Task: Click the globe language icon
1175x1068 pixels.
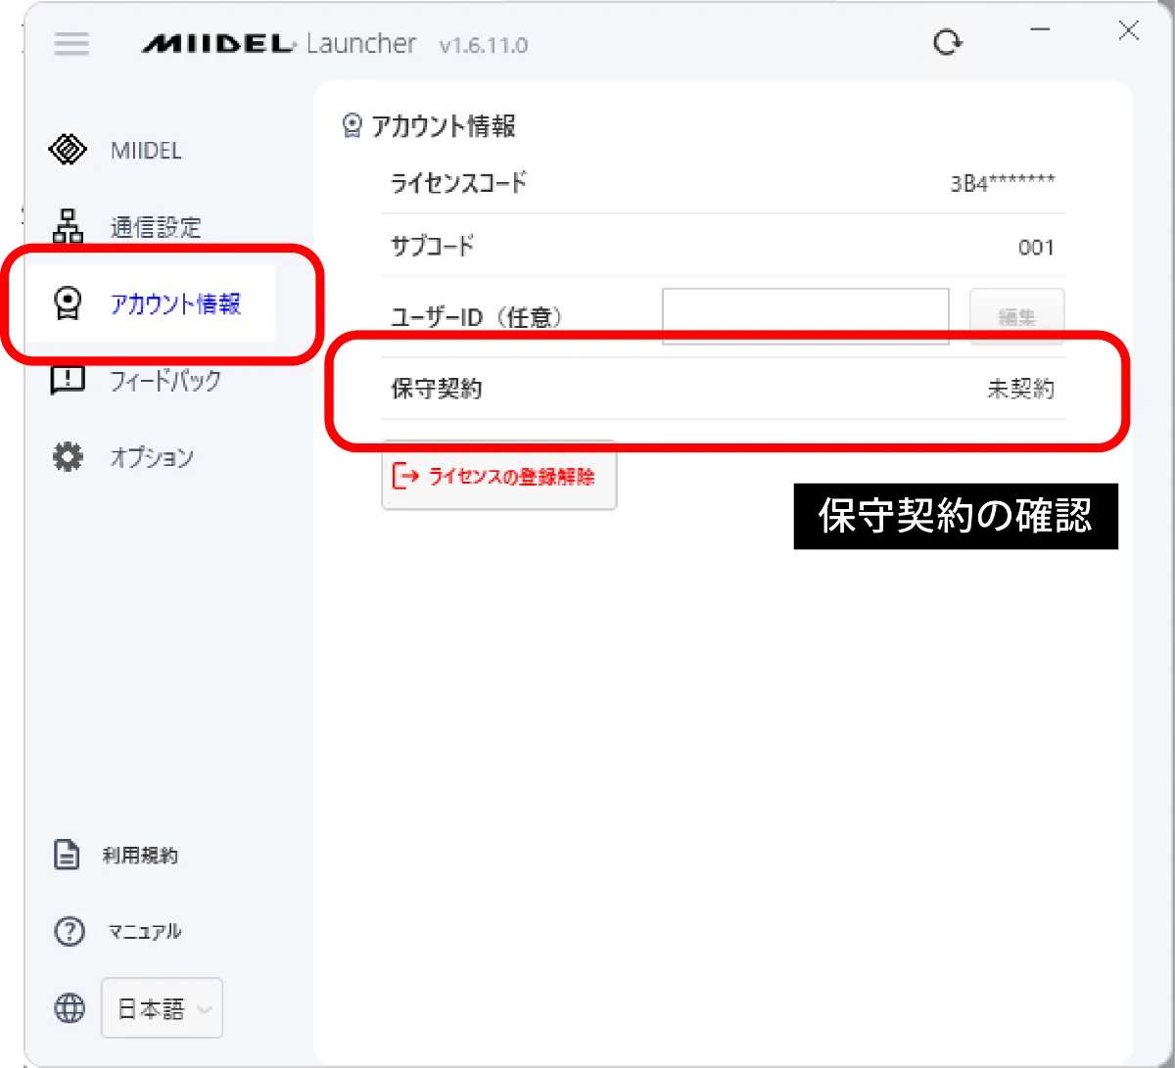Action: point(69,1007)
